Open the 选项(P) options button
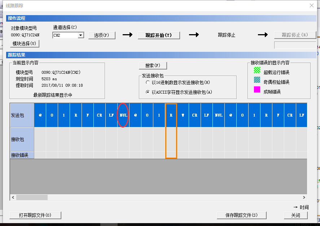The width and height of the screenshot is (320, 226). (x=101, y=35)
